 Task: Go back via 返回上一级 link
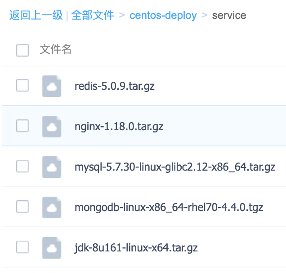(36, 16)
